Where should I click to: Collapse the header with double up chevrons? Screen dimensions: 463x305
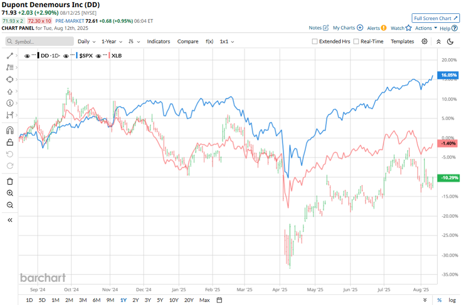pos(438,41)
